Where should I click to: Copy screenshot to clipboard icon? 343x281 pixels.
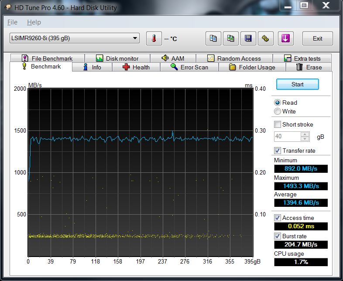pyautogui.click(x=231, y=38)
